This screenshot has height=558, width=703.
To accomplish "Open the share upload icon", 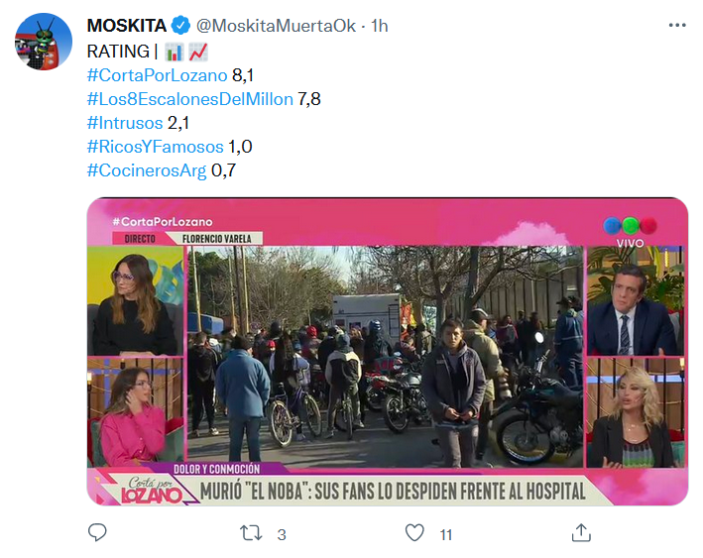I will pos(581,532).
